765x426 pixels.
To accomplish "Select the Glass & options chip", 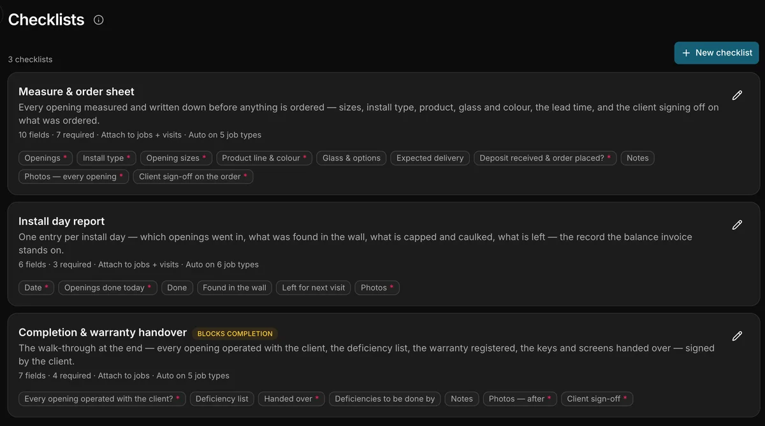I will (351, 158).
